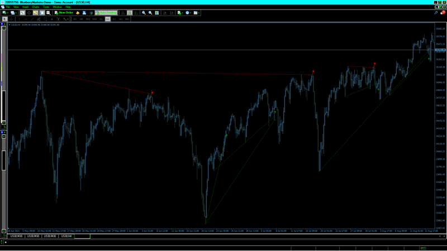The image size is (447, 251).
Task: Select the text label tool
Action: (58, 19)
